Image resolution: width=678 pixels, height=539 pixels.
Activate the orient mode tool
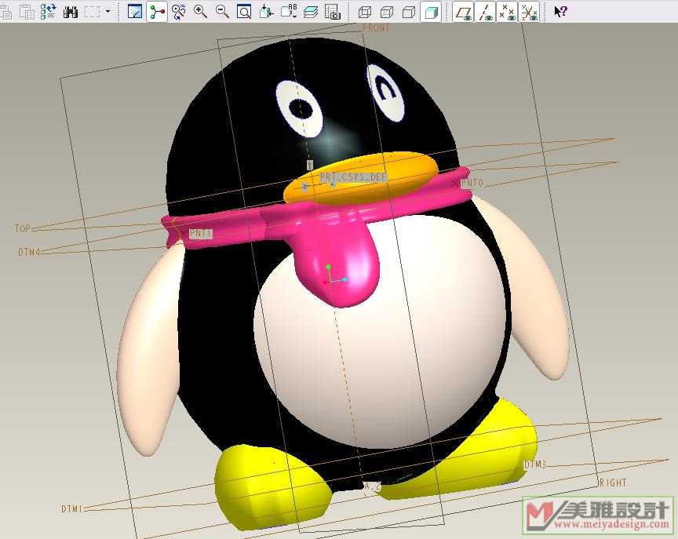179,12
